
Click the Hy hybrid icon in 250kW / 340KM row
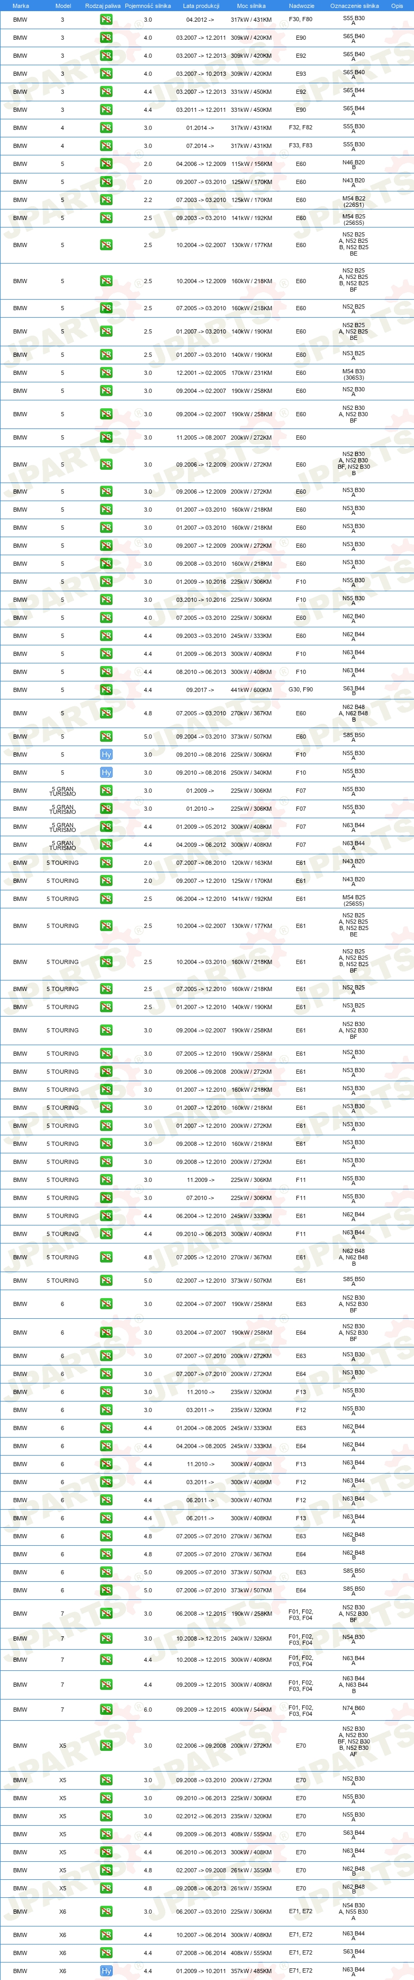pos(106,773)
